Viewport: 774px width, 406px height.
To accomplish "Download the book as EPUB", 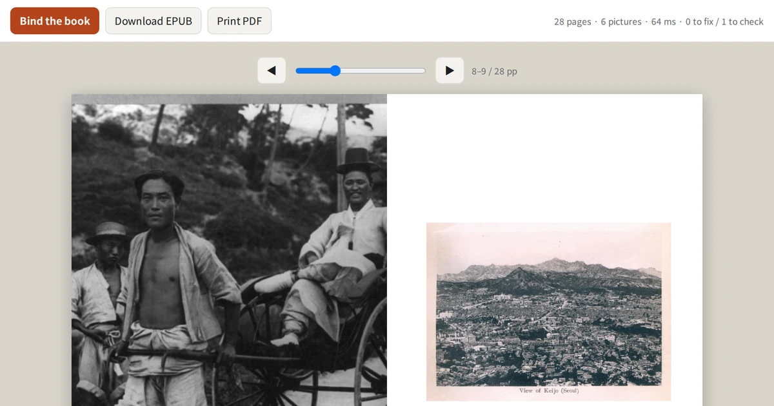I will click(x=154, y=21).
